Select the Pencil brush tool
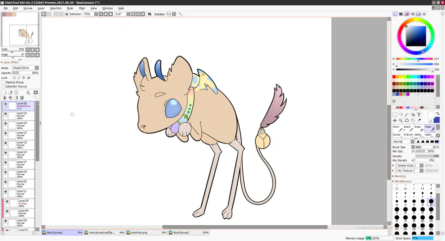Screen dimensions: 445x241 coord(398,128)
